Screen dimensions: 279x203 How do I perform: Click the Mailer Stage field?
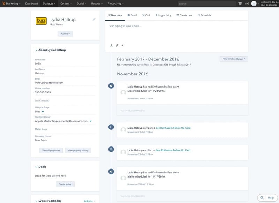65,129
